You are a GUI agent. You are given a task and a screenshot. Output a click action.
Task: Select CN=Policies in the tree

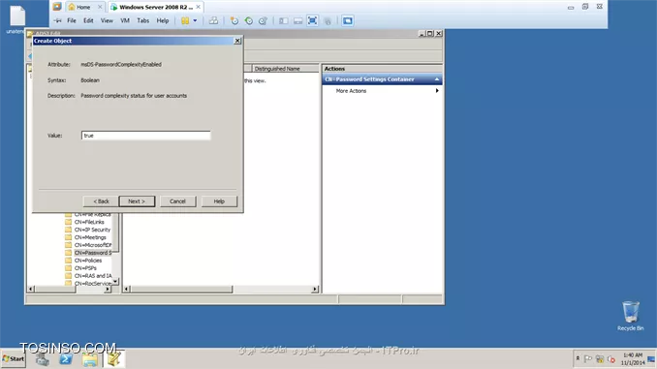tap(88, 261)
